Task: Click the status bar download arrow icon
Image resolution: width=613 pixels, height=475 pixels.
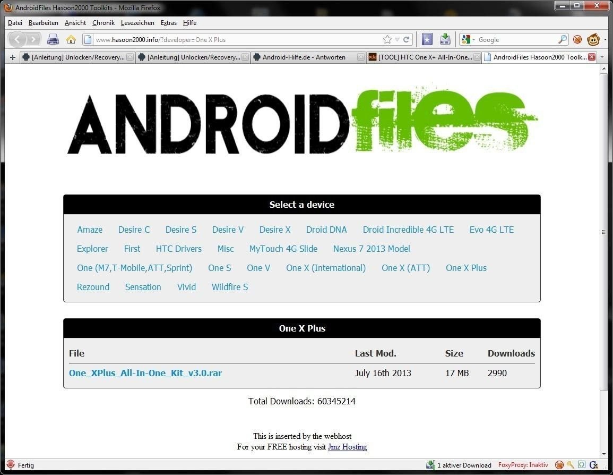Action: click(430, 465)
